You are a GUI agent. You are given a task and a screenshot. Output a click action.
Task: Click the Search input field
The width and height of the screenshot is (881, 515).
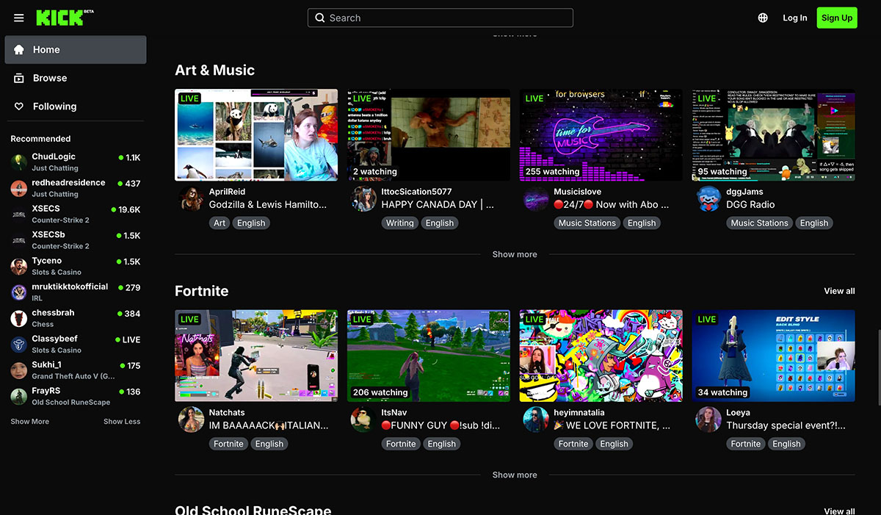(x=440, y=18)
